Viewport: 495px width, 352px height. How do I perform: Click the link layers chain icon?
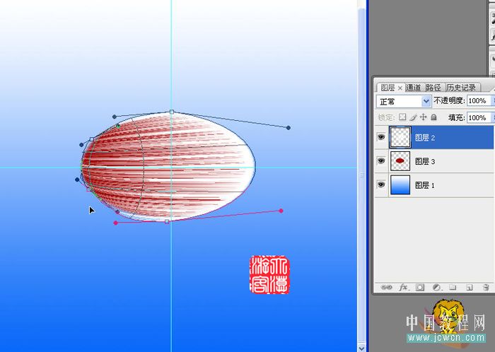[x=386, y=287]
